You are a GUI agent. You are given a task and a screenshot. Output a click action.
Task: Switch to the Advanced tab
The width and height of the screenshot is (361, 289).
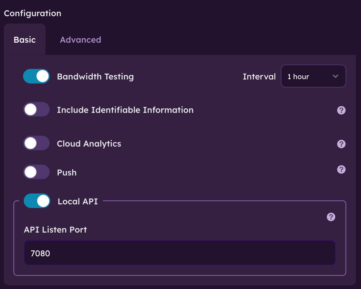tap(80, 40)
